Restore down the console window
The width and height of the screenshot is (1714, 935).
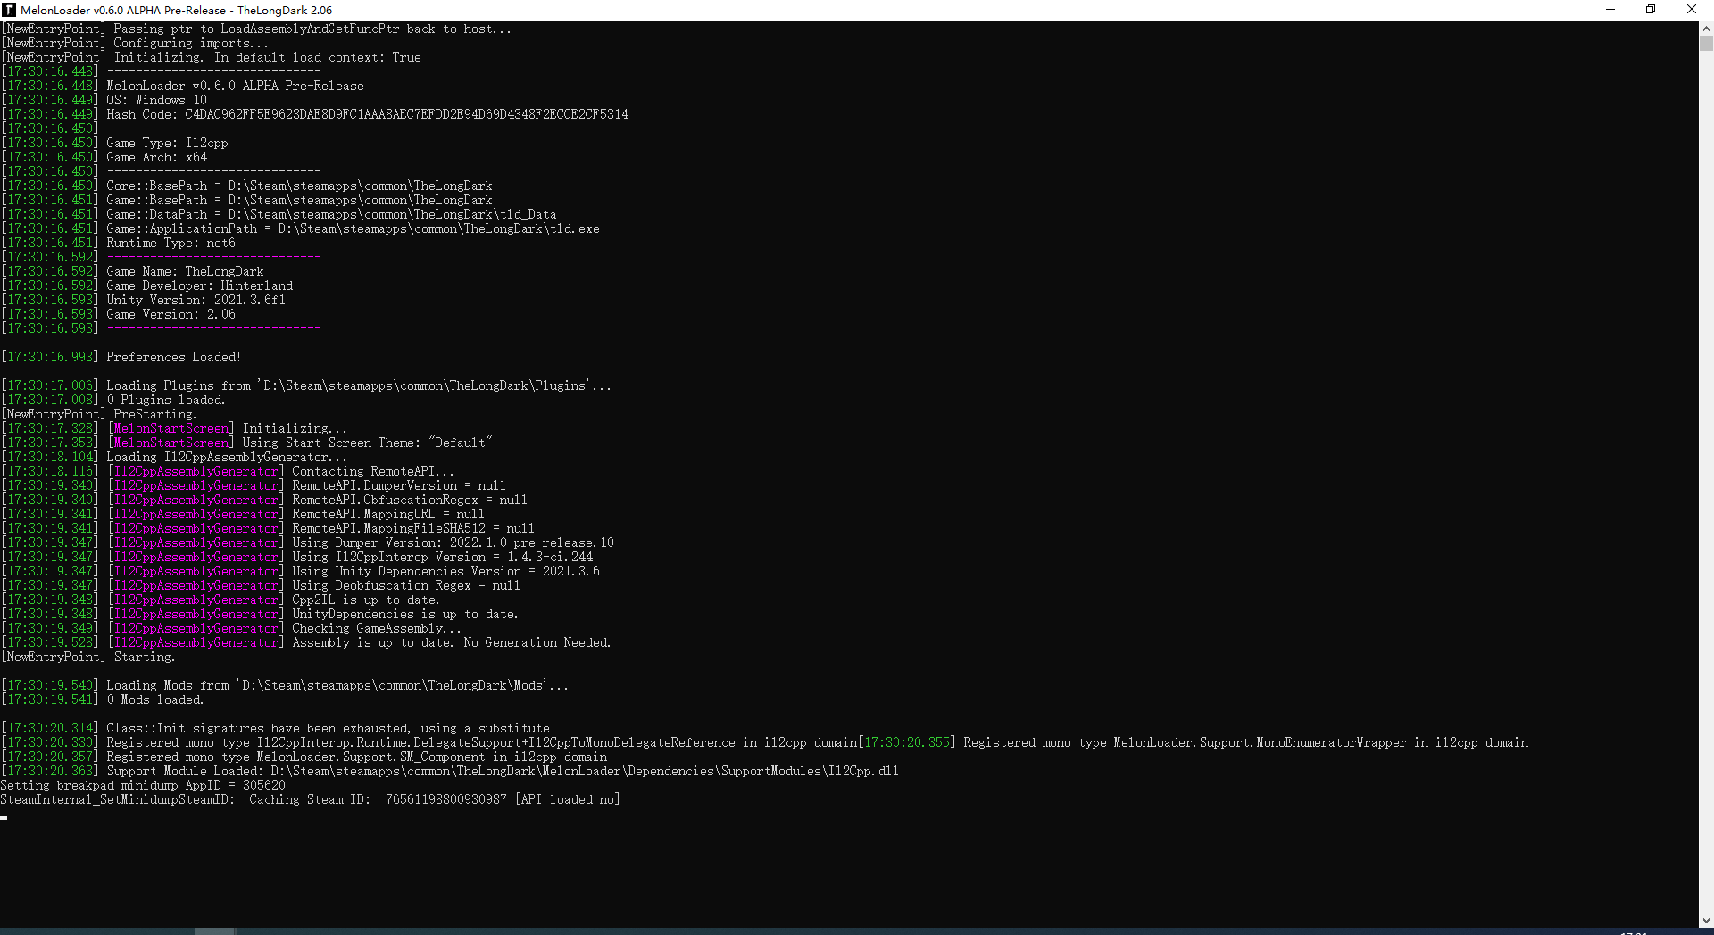coord(1651,10)
